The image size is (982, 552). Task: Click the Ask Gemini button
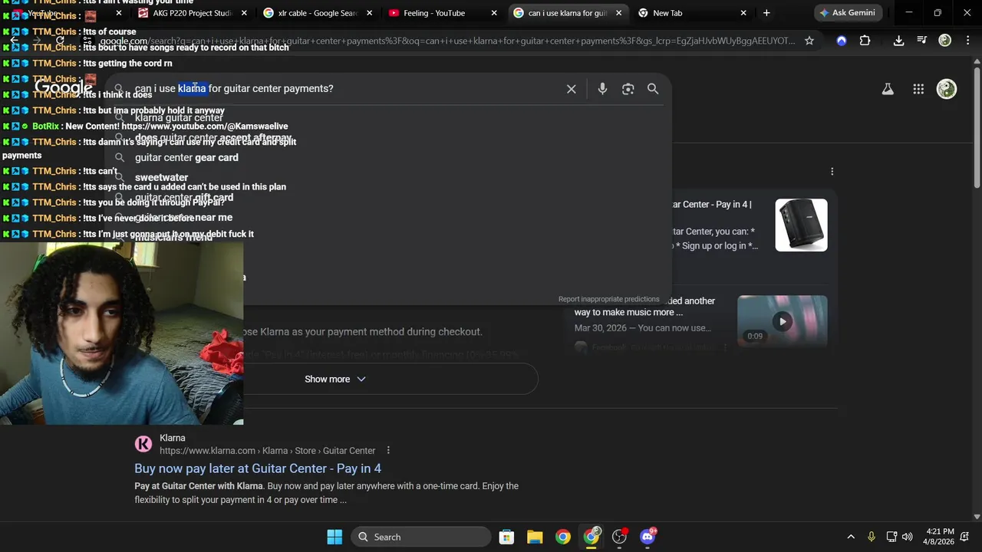pyautogui.click(x=849, y=13)
